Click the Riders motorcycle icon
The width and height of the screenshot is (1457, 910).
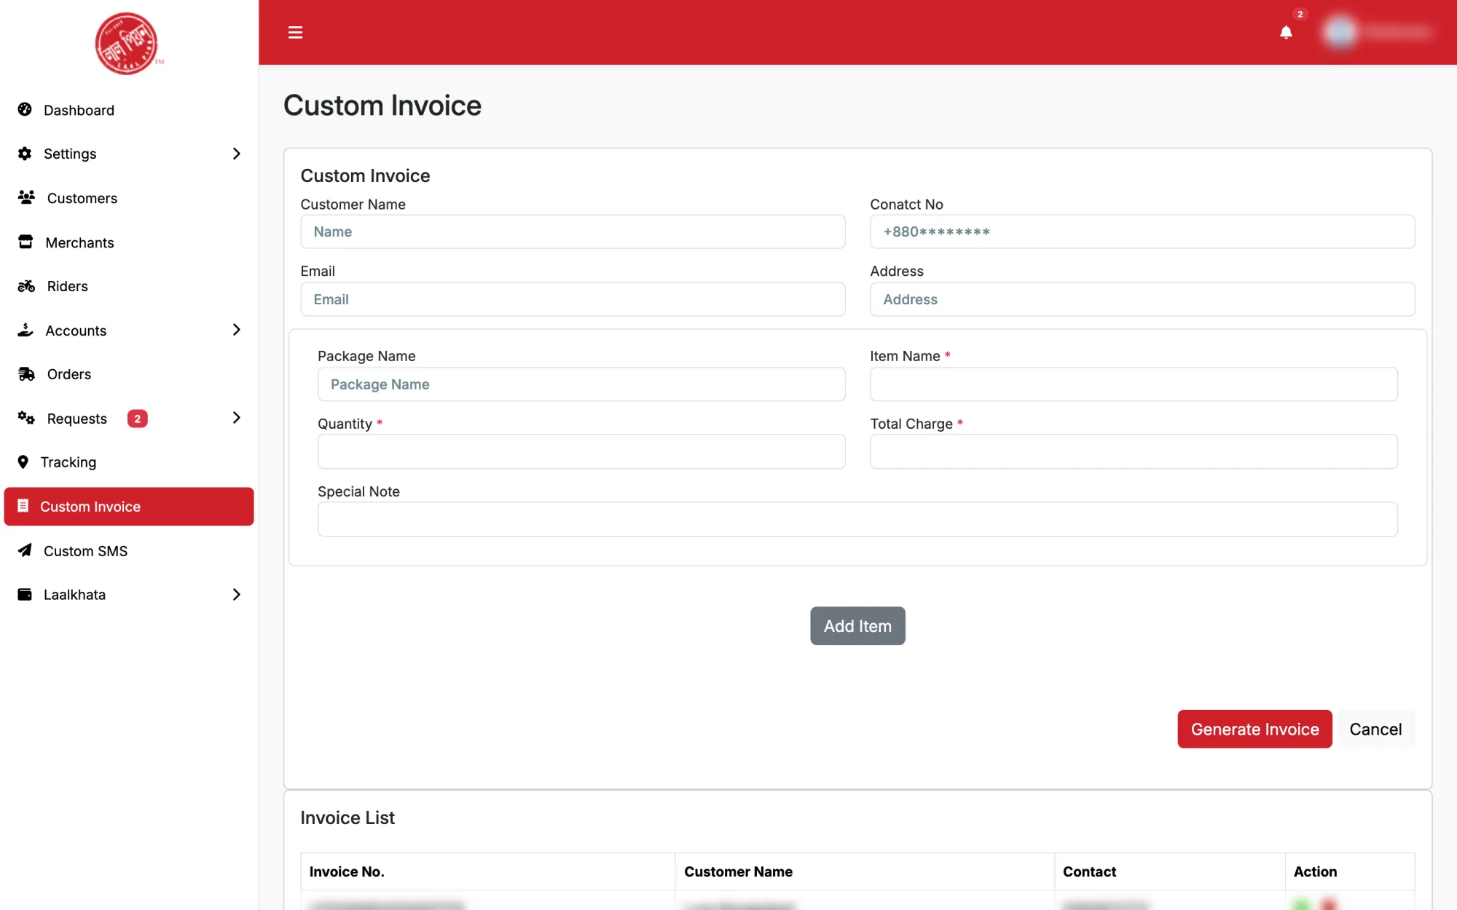[x=26, y=286]
